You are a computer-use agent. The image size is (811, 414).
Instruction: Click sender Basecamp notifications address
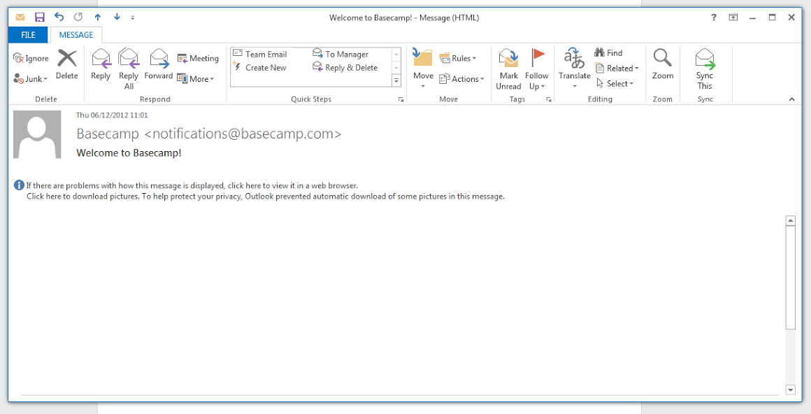pos(209,134)
